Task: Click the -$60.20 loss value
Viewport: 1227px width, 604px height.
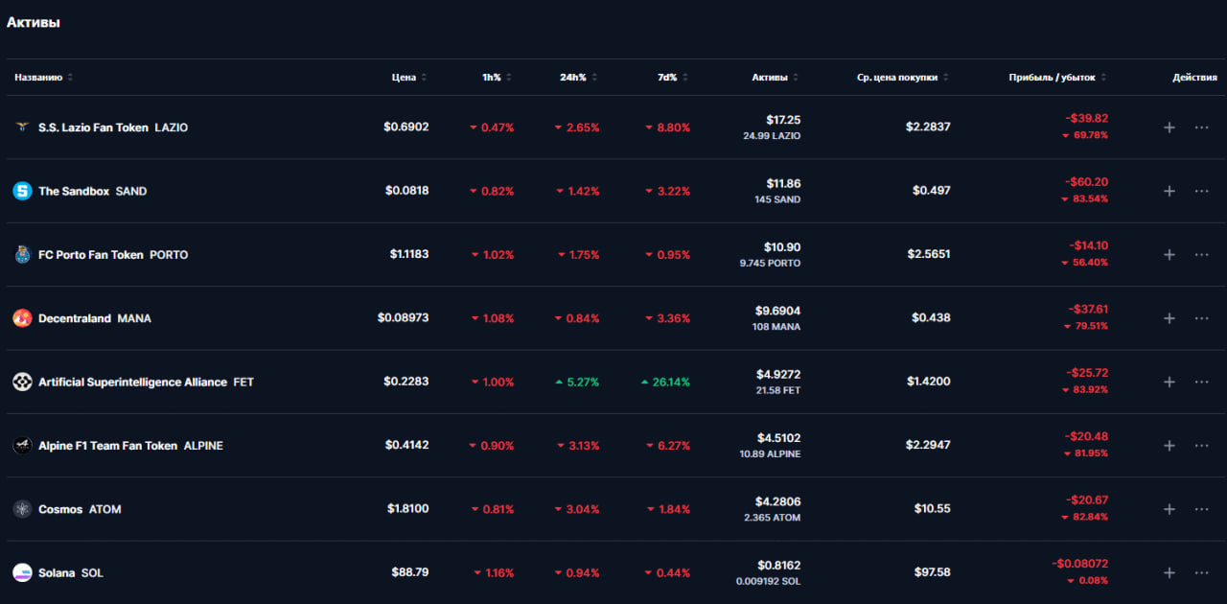Action: click(x=1086, y=182)
